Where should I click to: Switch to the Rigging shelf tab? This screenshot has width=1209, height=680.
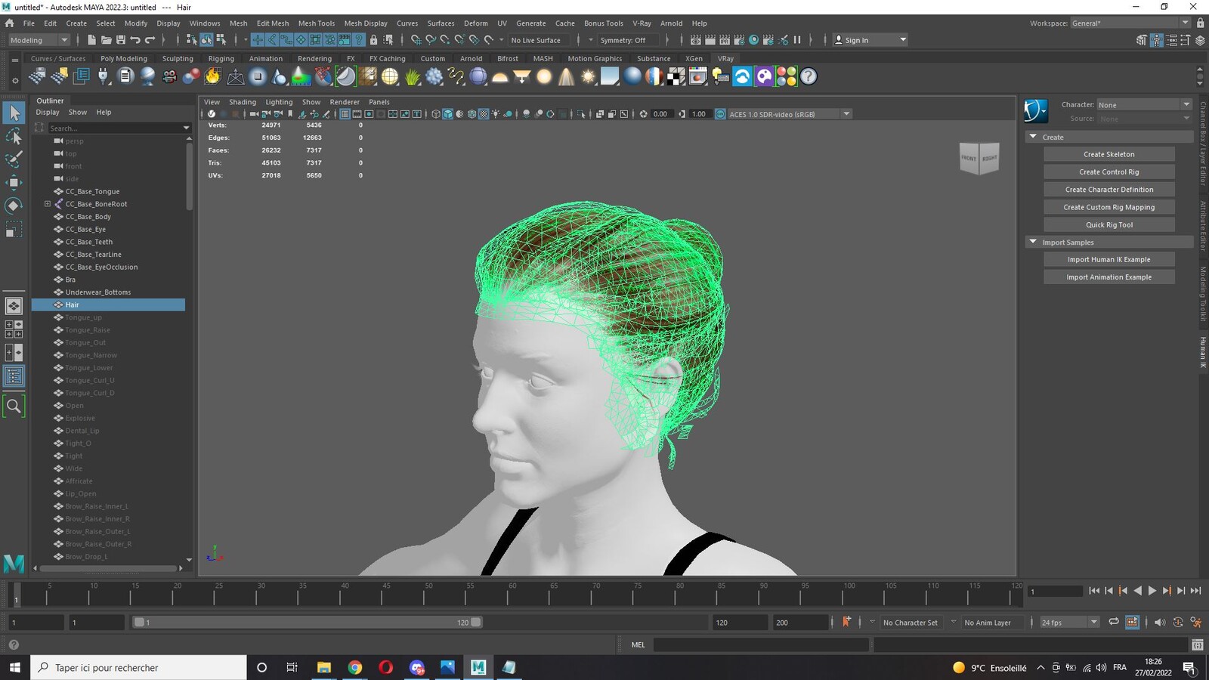coord(221,58)
